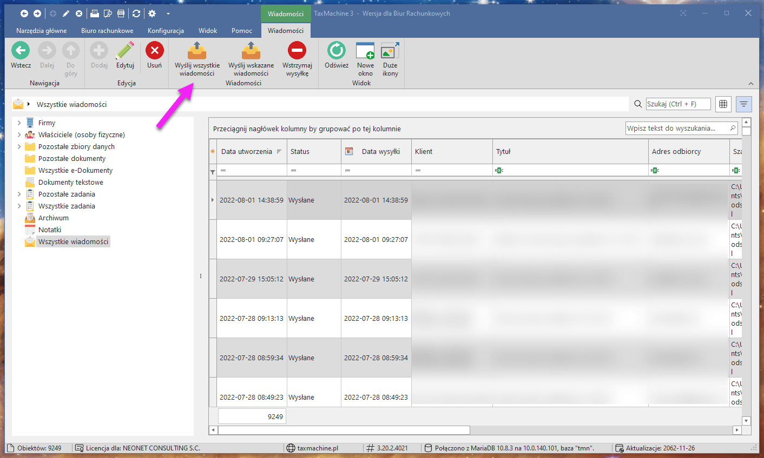Sort by Data utworzenia column header
This screenshot has height=458, width=764.
pos(247,152)
